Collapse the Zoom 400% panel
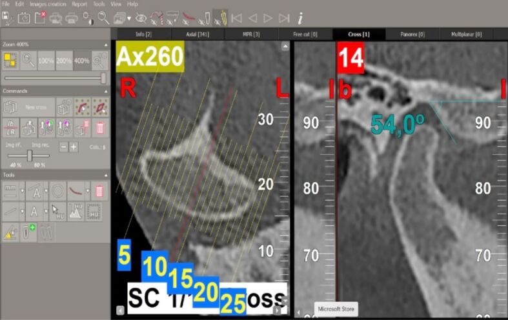This screenshot has width=508, height=320. tap(105, 44)
